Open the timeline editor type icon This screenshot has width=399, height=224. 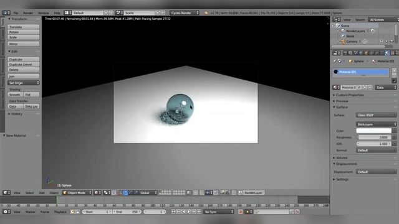(x=6, y=212)
